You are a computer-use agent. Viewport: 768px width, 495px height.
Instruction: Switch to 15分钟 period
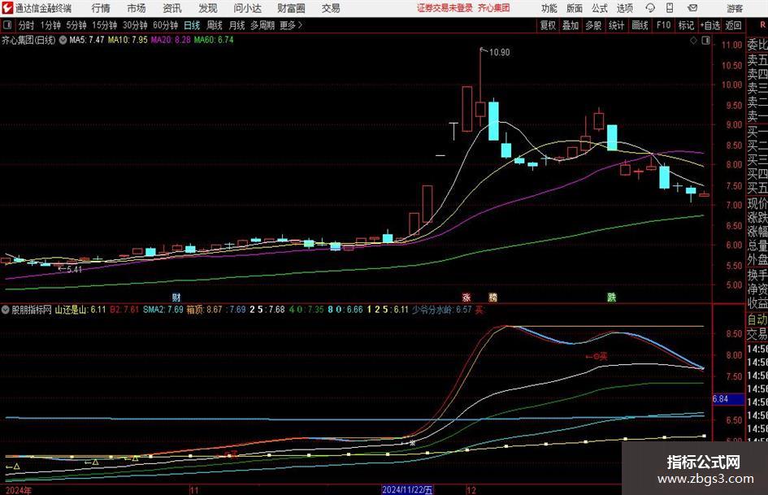[x=104, y=25]
